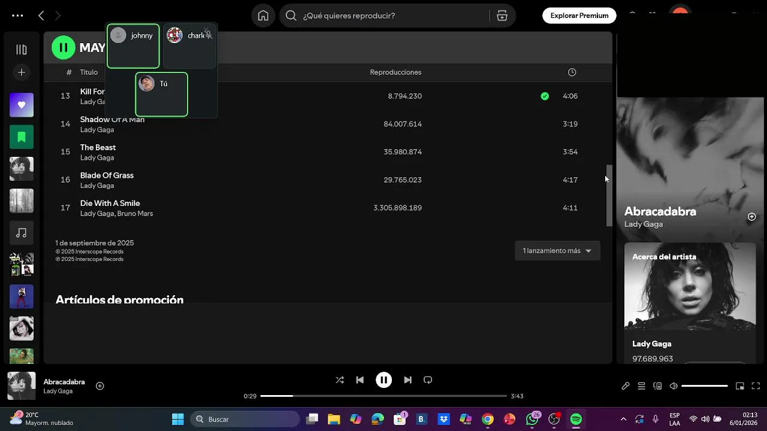The height and width of the screenshot is (431, 767).
Task: Open Spotify three-dot main menu
Action: (17, 16)
